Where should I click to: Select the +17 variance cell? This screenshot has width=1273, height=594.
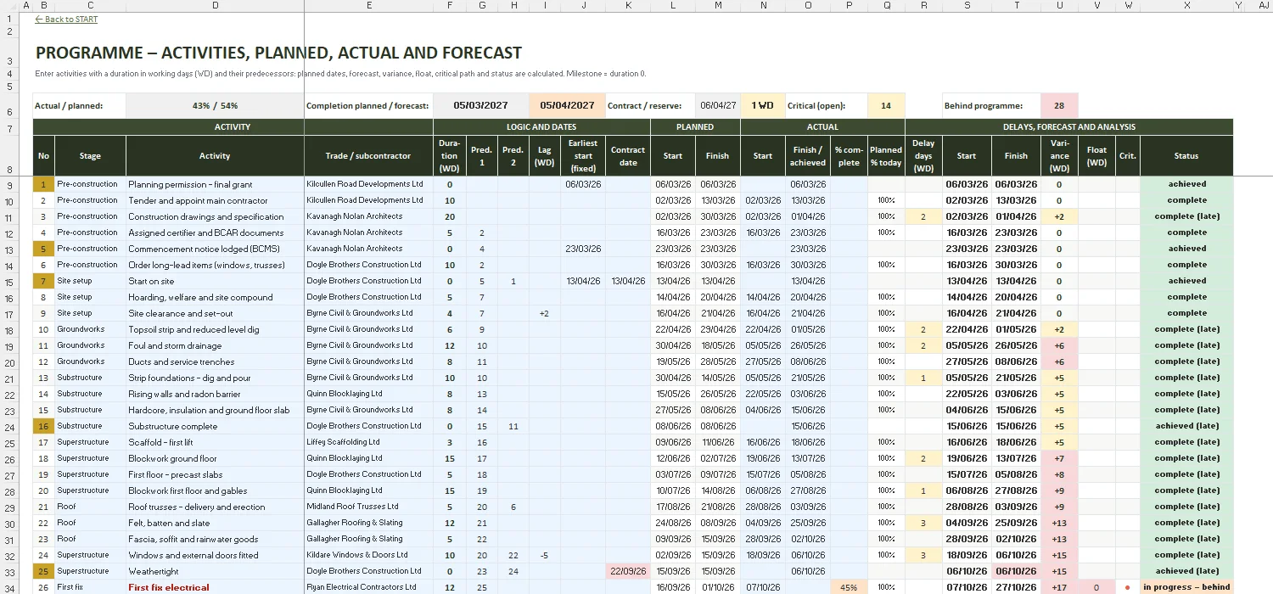coord(1059,587)
